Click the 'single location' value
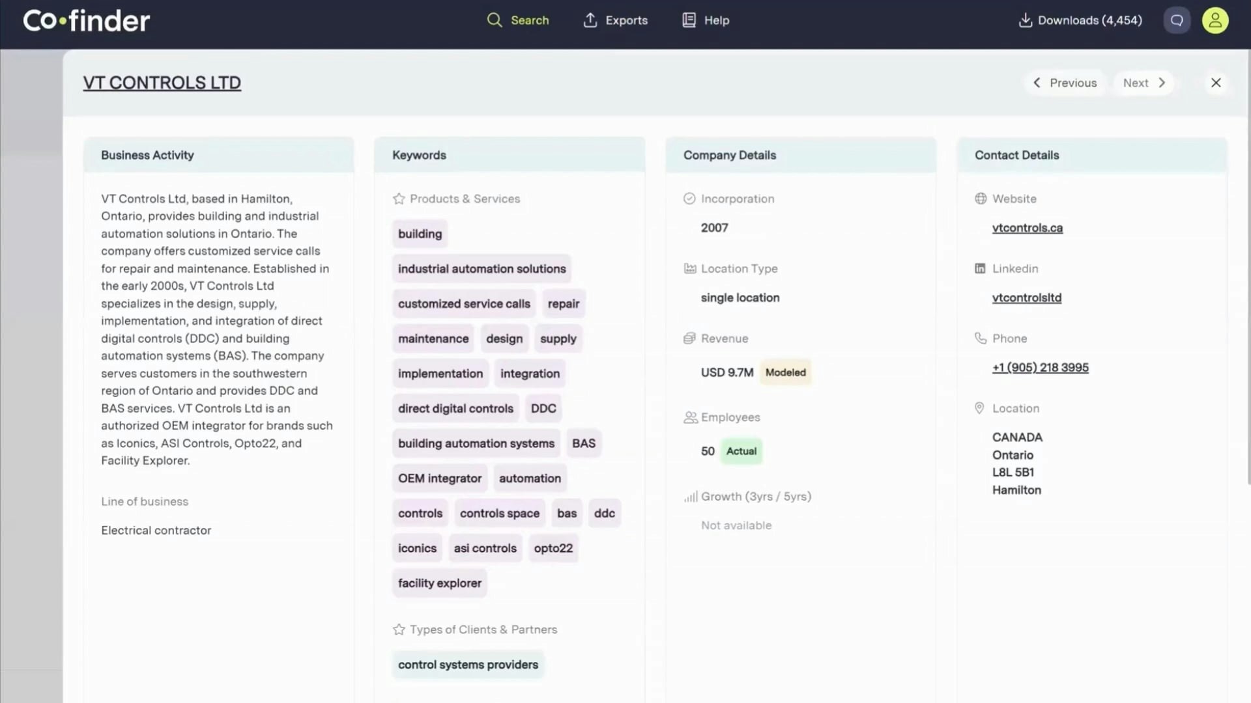This screenshot has width=1251, height=703. pyautogui.click(x=740, y=297)
